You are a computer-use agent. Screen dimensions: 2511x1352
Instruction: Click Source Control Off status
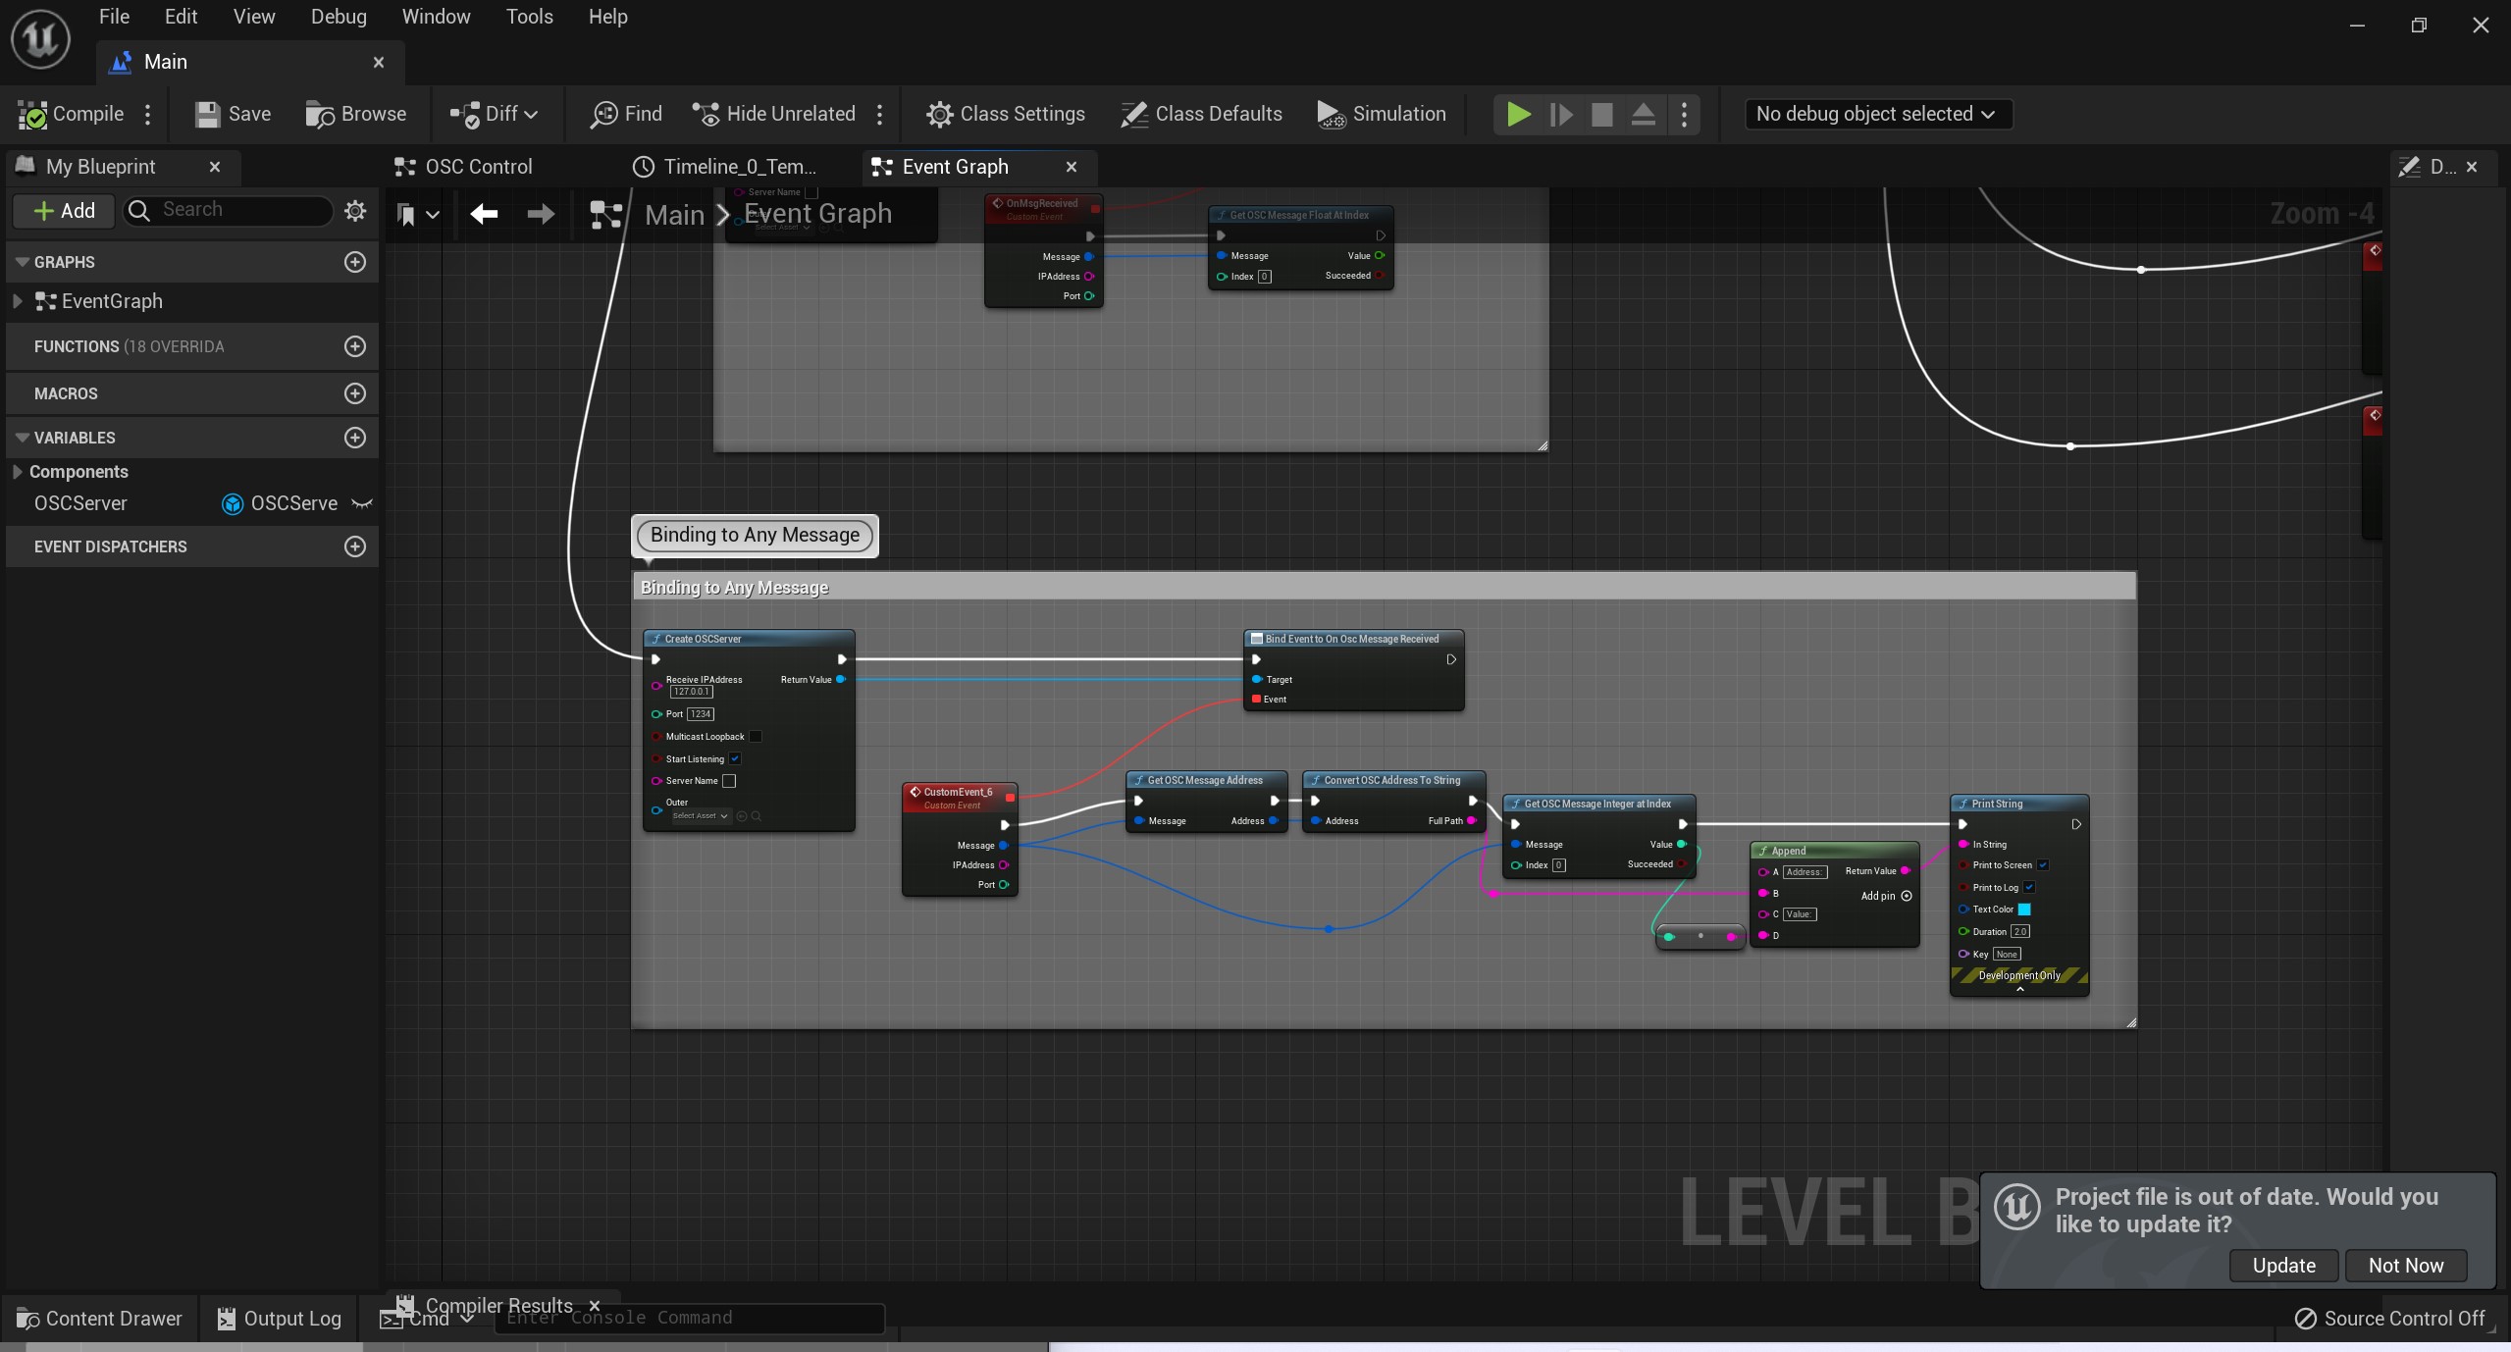[x=2390, y=1319]
